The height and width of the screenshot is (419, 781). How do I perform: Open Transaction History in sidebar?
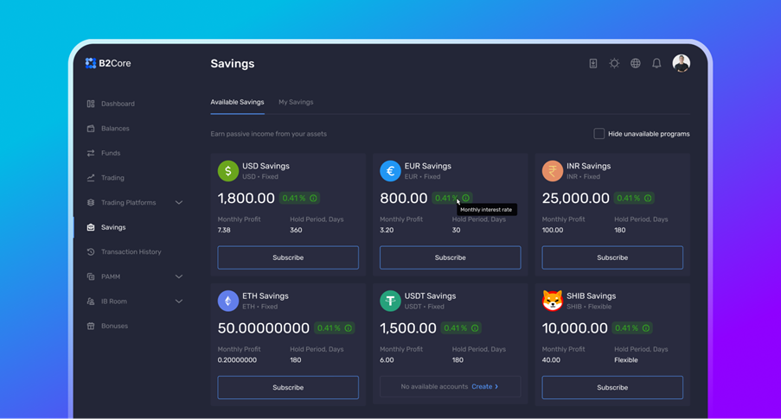coord(131,252)
